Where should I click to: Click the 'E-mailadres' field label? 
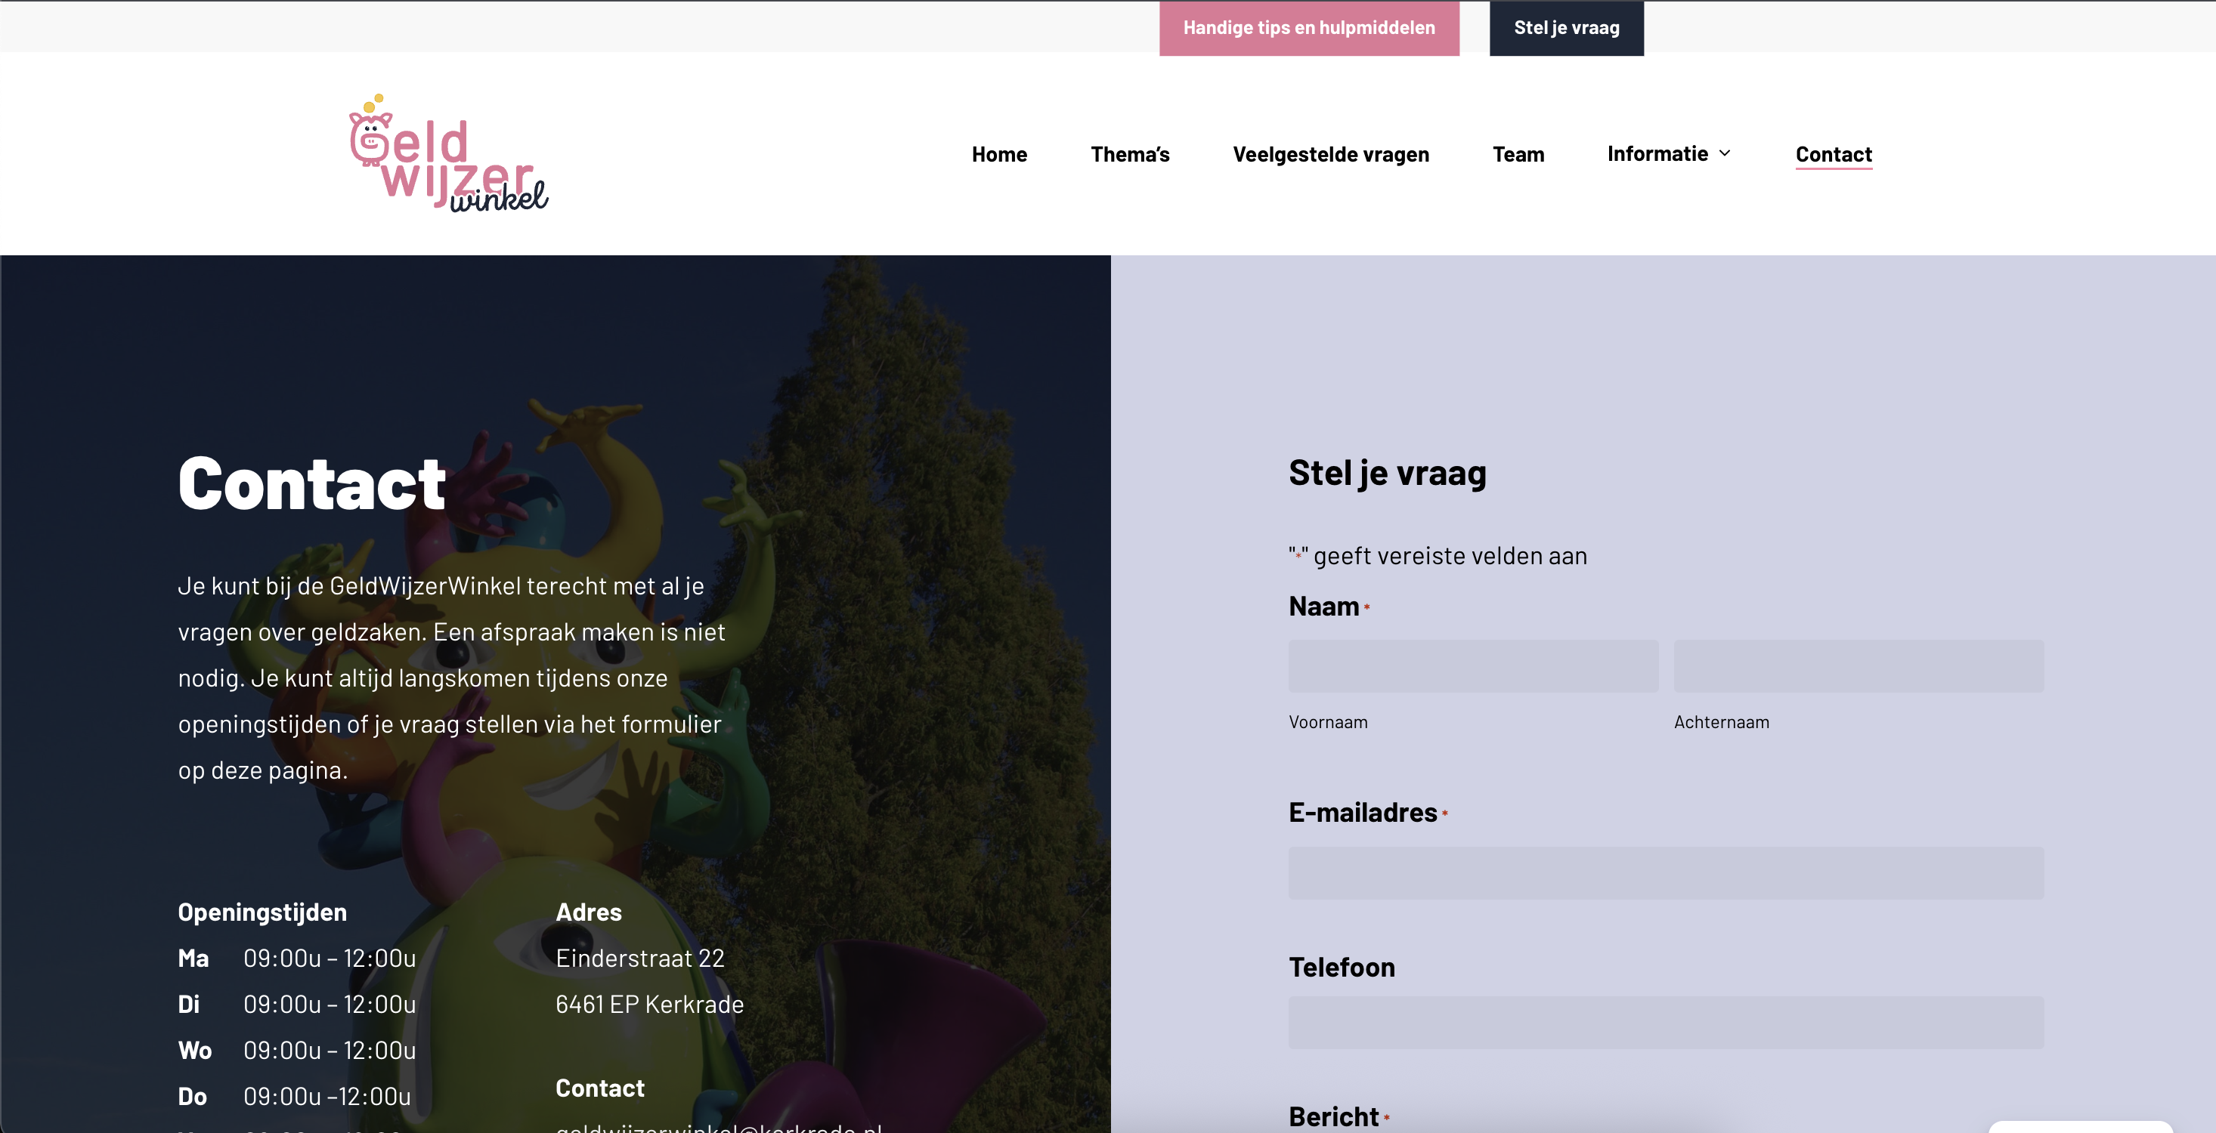coord(1363,812)
